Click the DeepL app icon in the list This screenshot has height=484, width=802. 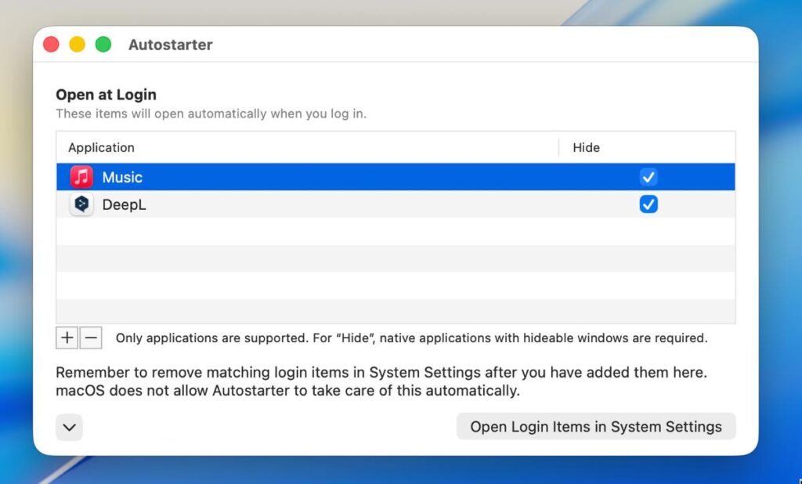pos(81,205)
